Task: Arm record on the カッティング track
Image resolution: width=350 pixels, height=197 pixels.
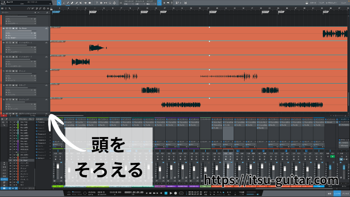Action: (13, 100)
